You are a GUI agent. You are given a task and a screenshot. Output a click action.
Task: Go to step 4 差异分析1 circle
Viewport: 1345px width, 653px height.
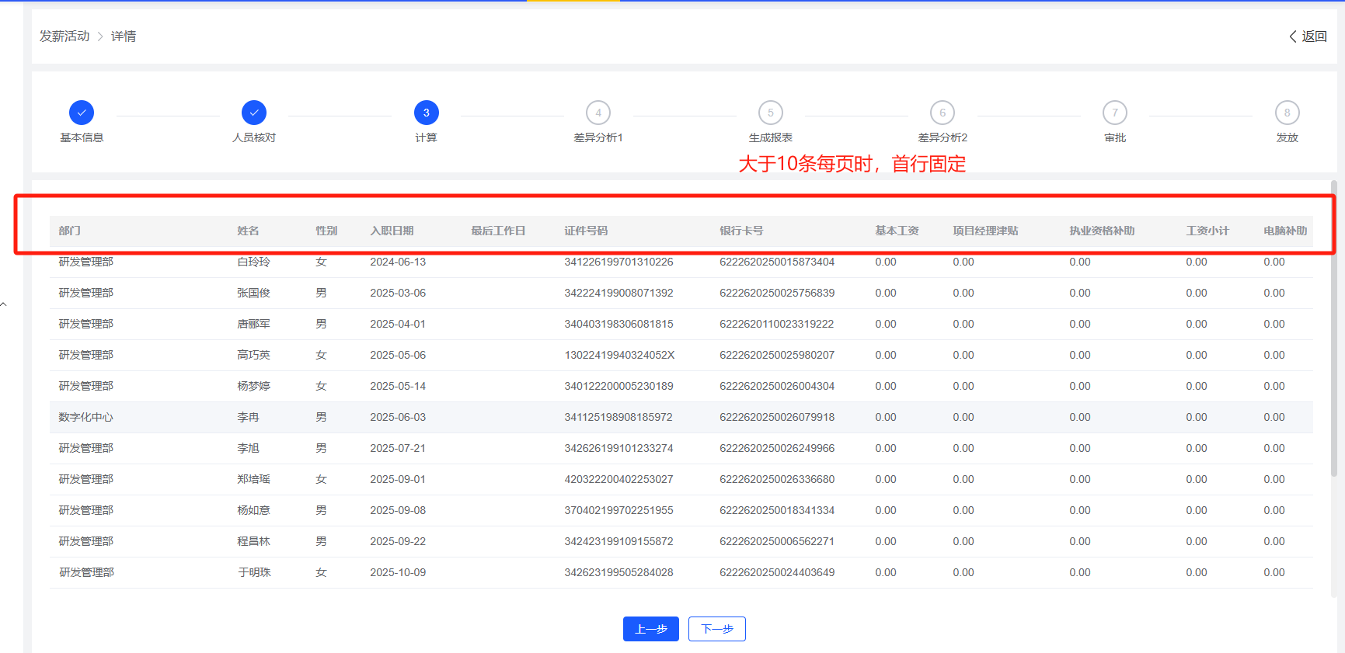[598, 113]
